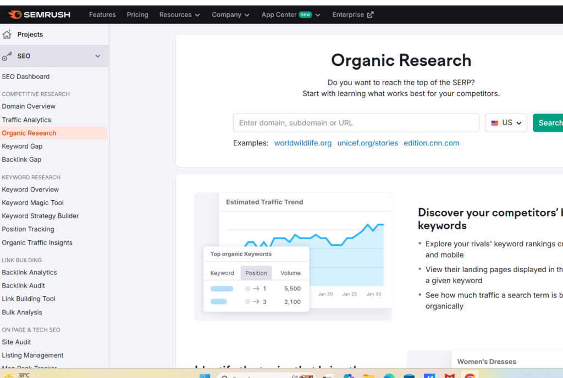Click the green Search button
Image resolution: width=563 pixels, height=378 pixels.
tap(548, 123)
